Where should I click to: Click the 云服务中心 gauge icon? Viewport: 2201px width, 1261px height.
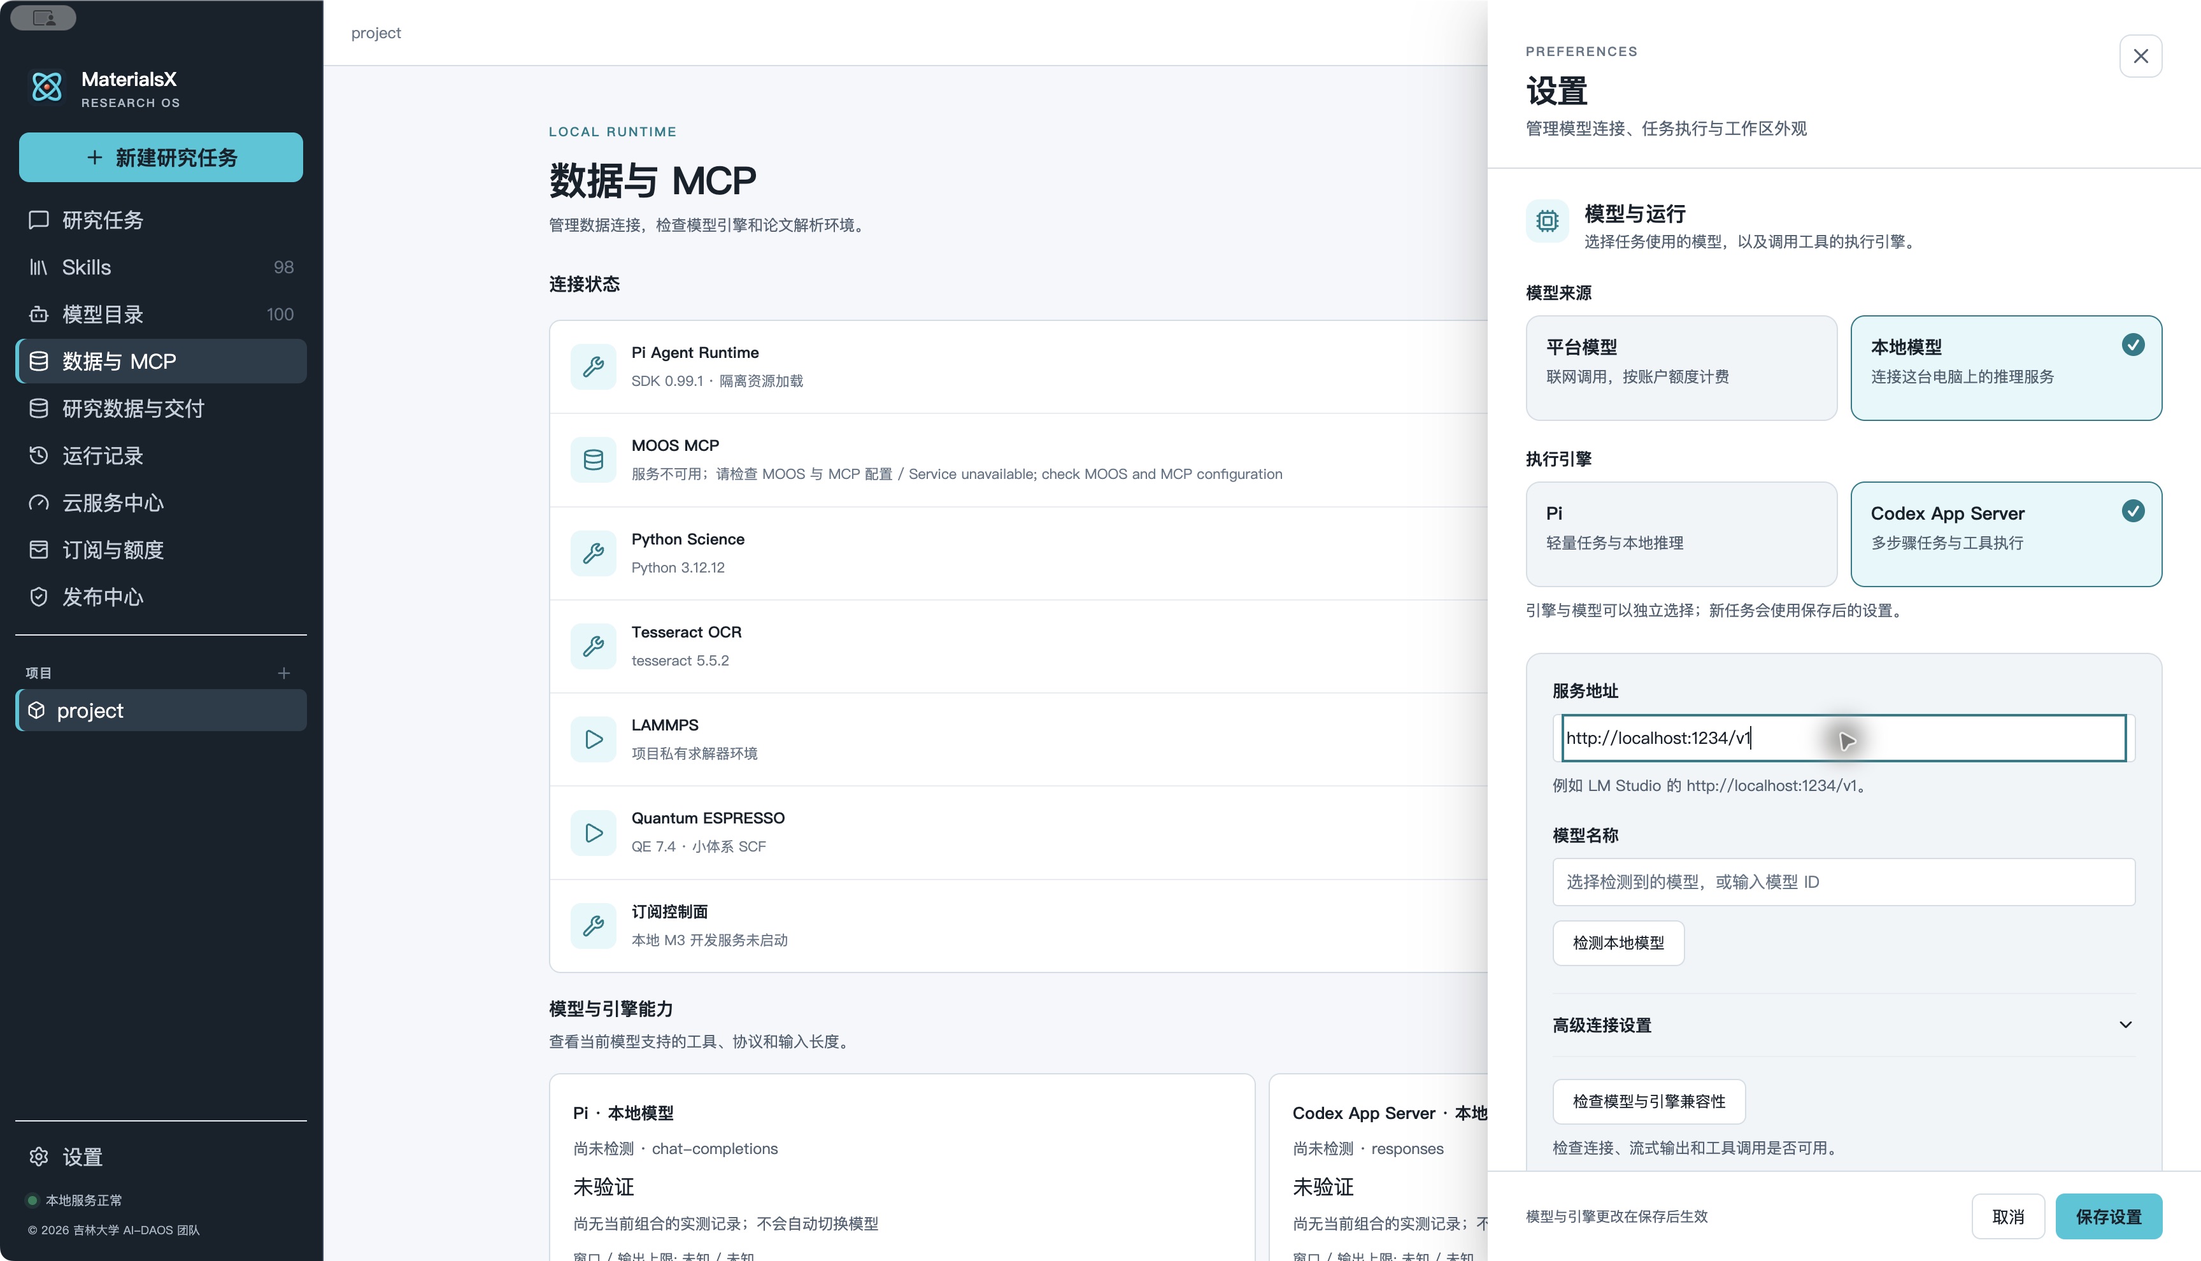[x=39, y=502]
